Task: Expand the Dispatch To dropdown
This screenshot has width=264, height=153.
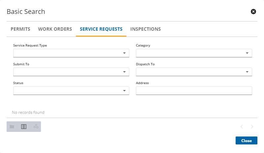Action: [x=247, y=72]
